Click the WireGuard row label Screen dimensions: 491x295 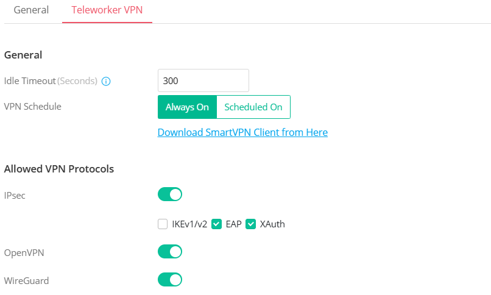(27, 281)
